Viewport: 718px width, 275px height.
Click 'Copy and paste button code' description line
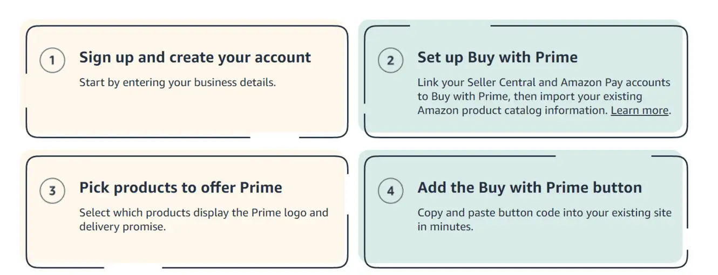[544, 212]
